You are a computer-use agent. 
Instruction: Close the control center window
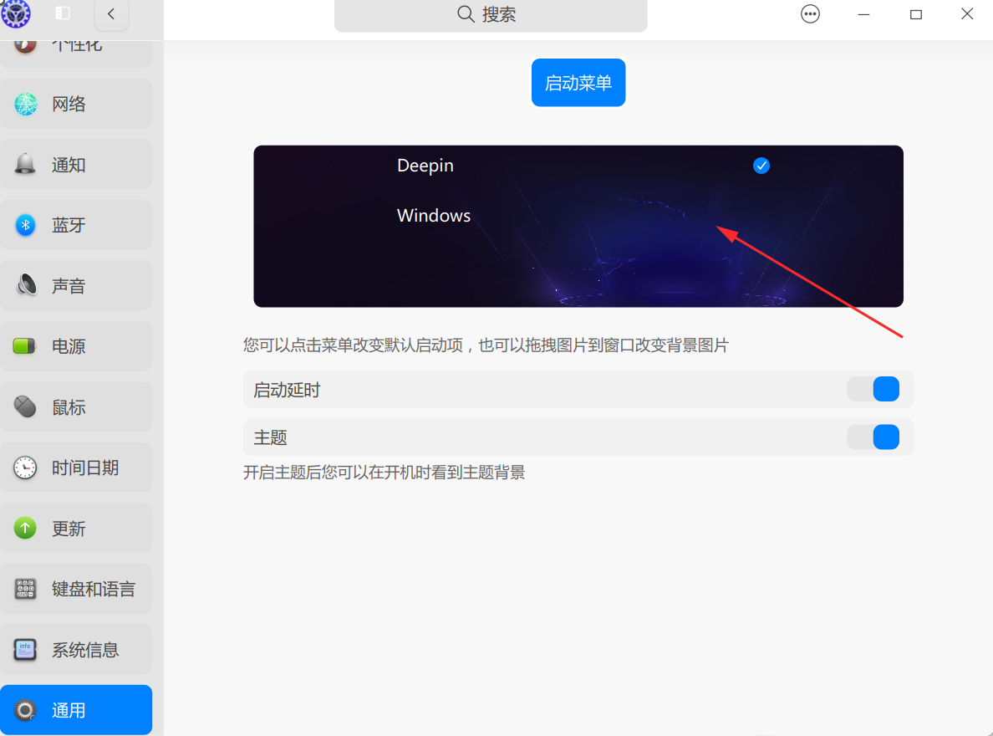point(967,14)
